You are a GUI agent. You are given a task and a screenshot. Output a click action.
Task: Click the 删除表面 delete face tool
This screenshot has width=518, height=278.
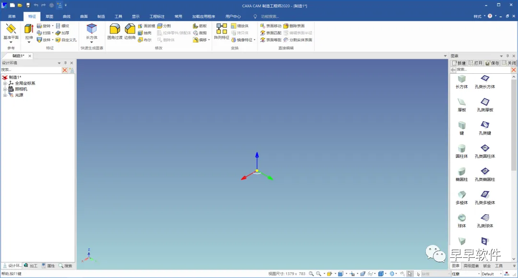(294, 26)
